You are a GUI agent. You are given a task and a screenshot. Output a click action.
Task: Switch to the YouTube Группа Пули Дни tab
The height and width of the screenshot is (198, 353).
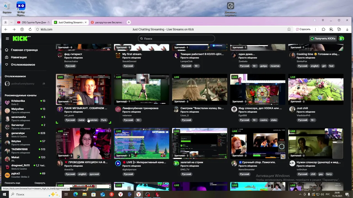point(33,22)
